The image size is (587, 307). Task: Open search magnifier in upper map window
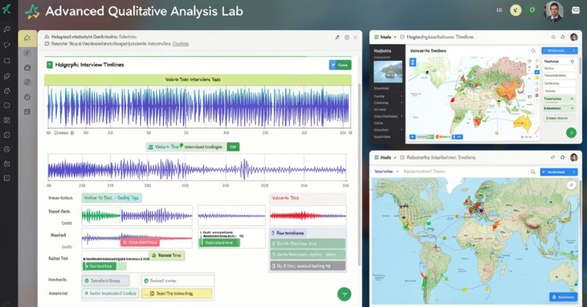click(x=533, y=50)
